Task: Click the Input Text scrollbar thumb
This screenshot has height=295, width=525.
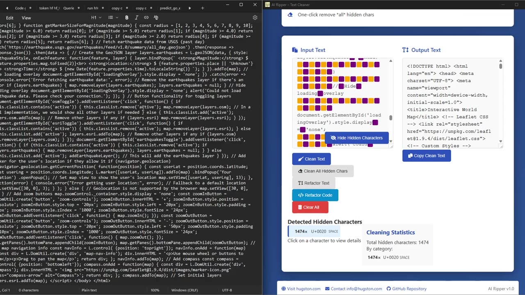Action: click(x=390, y=118)
